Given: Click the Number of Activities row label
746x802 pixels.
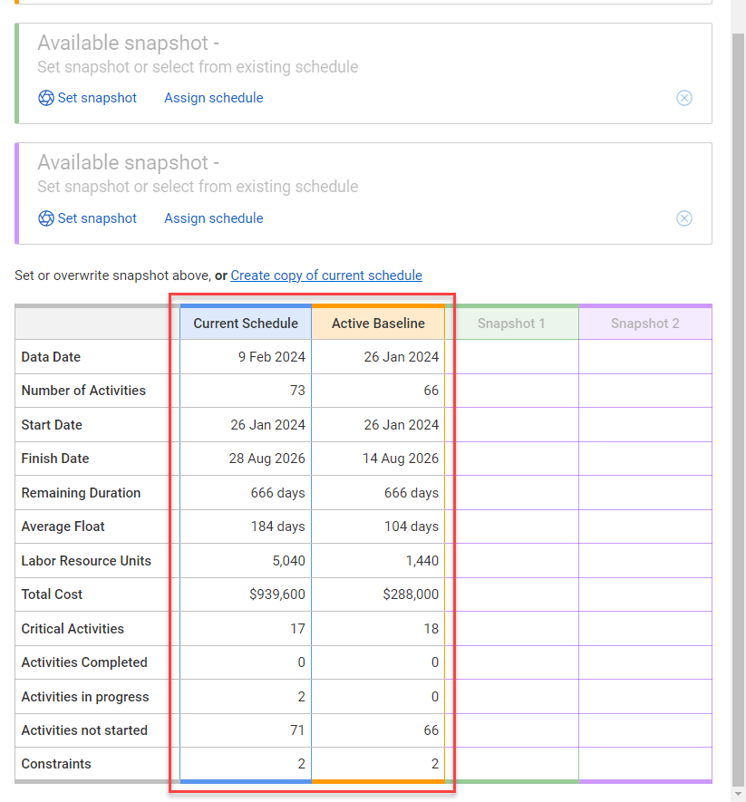Looking at the screenshot, I should click(x=82, y=391).
